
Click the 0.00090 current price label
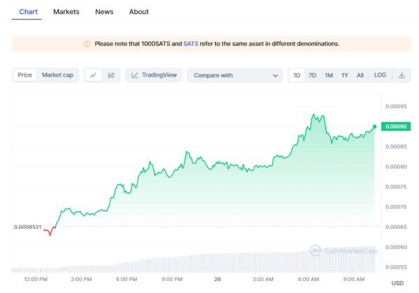[397, 126]
